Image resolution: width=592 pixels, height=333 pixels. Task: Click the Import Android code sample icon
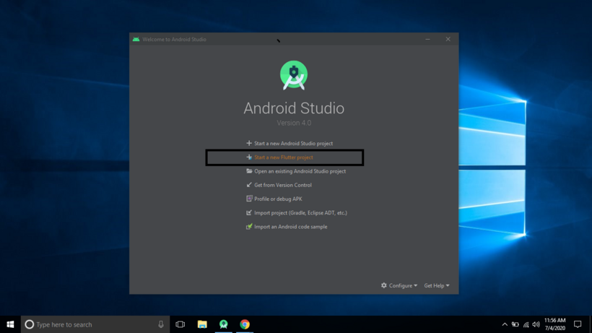click(249, 227)
